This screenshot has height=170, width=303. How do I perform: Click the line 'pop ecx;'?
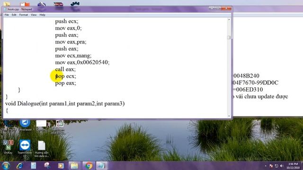coord(66,76)
